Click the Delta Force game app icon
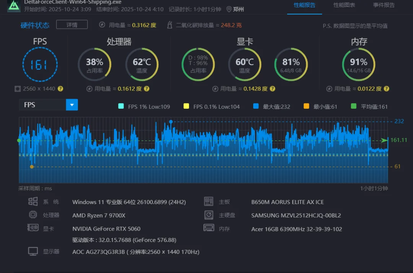The image size is (413, 273). point(14,5)
